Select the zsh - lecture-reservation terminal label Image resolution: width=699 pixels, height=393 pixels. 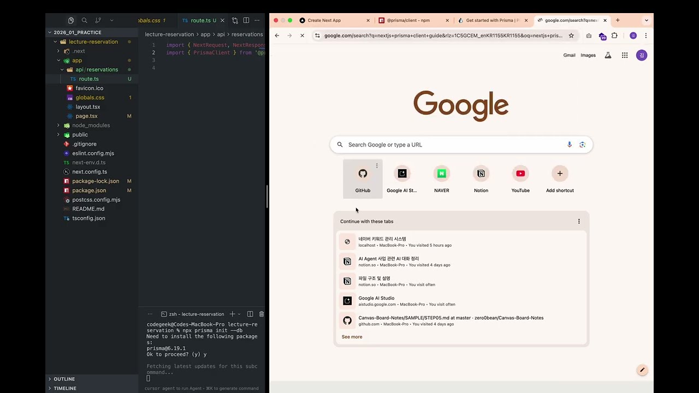tap(192, 314)
